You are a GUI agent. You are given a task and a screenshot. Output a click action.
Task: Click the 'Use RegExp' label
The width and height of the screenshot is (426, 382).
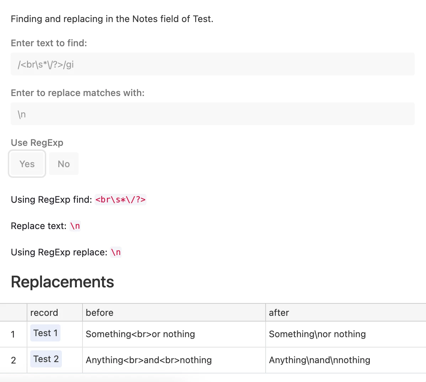pyautogui.click(x=37, y=143)
